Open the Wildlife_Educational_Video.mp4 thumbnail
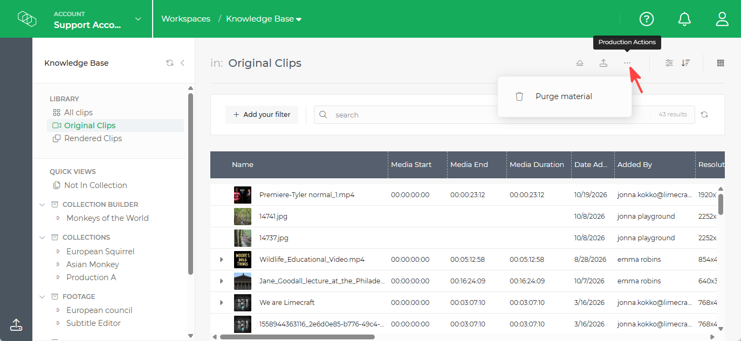Viewport: 741px width, 341px height. click(x=243, y=260)
